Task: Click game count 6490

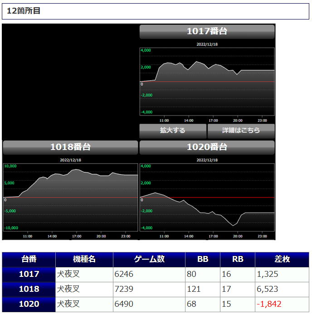Action: pyautogui.click(x=124, y=304)
